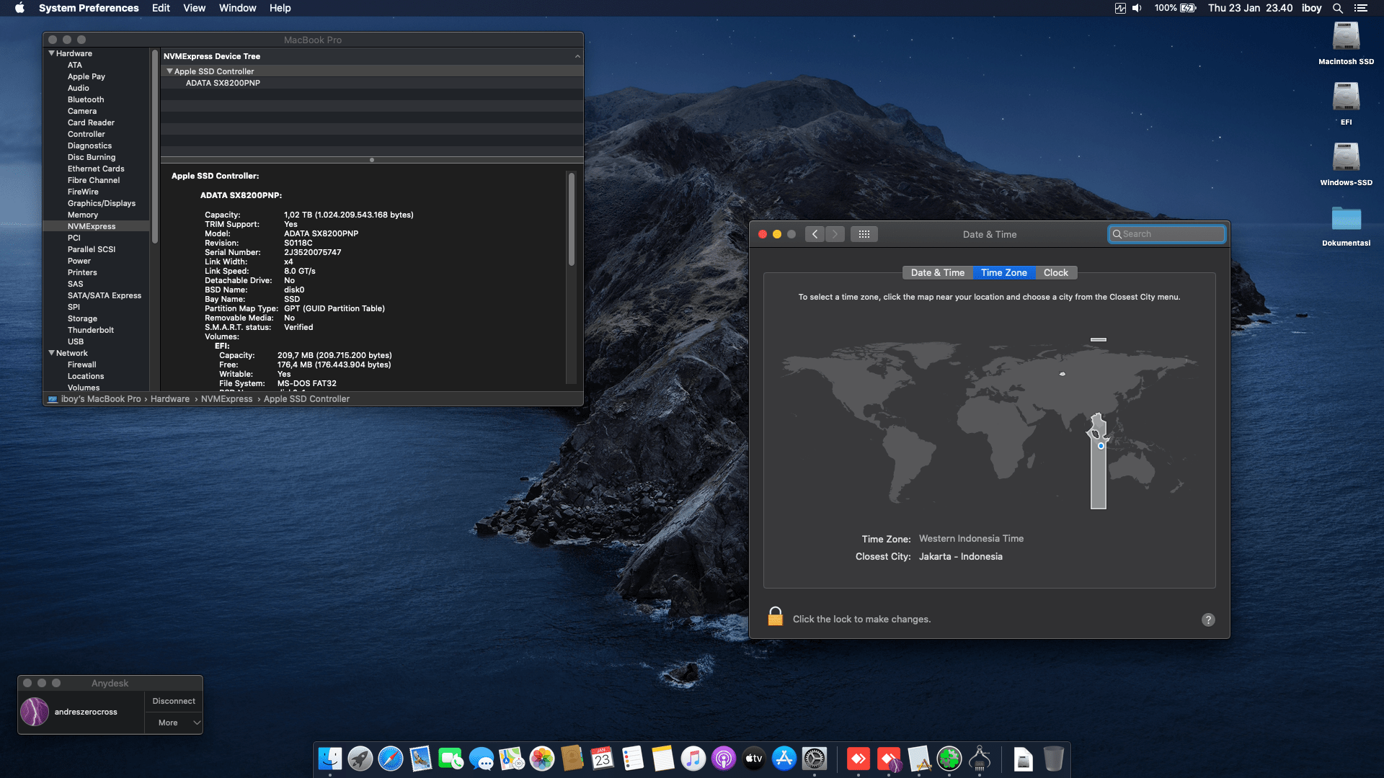The width and height of the screenshot is (1384, 778).
Task: Go forward in Date & Time window
Action: (835, 234)
